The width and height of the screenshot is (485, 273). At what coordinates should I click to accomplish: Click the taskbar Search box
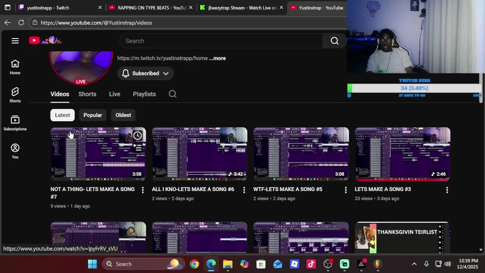144,264
